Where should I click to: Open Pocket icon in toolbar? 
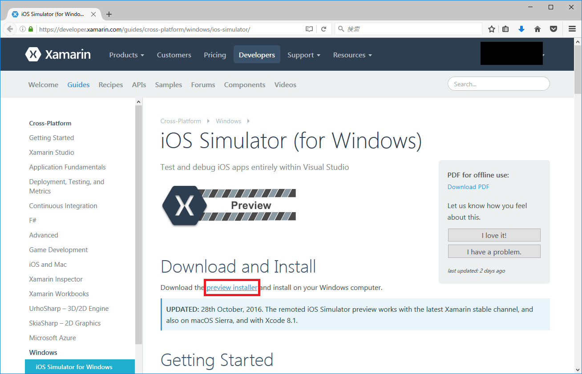tap(554, 29)
